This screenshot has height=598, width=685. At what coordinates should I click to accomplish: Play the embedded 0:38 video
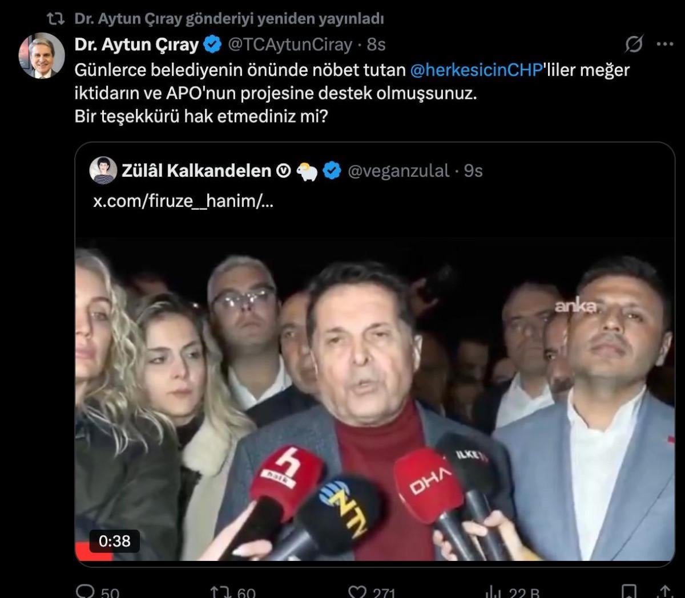375,399
